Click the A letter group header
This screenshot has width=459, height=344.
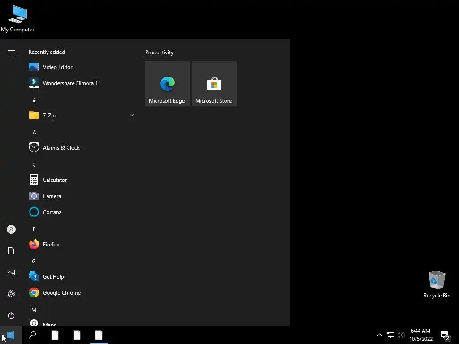tap(34, 132)
